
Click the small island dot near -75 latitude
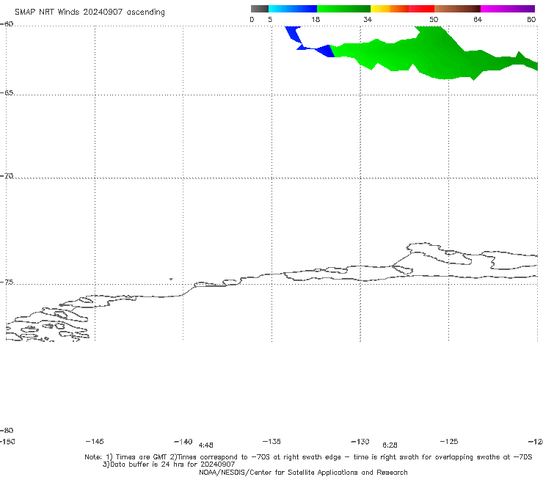coord(171,279)
